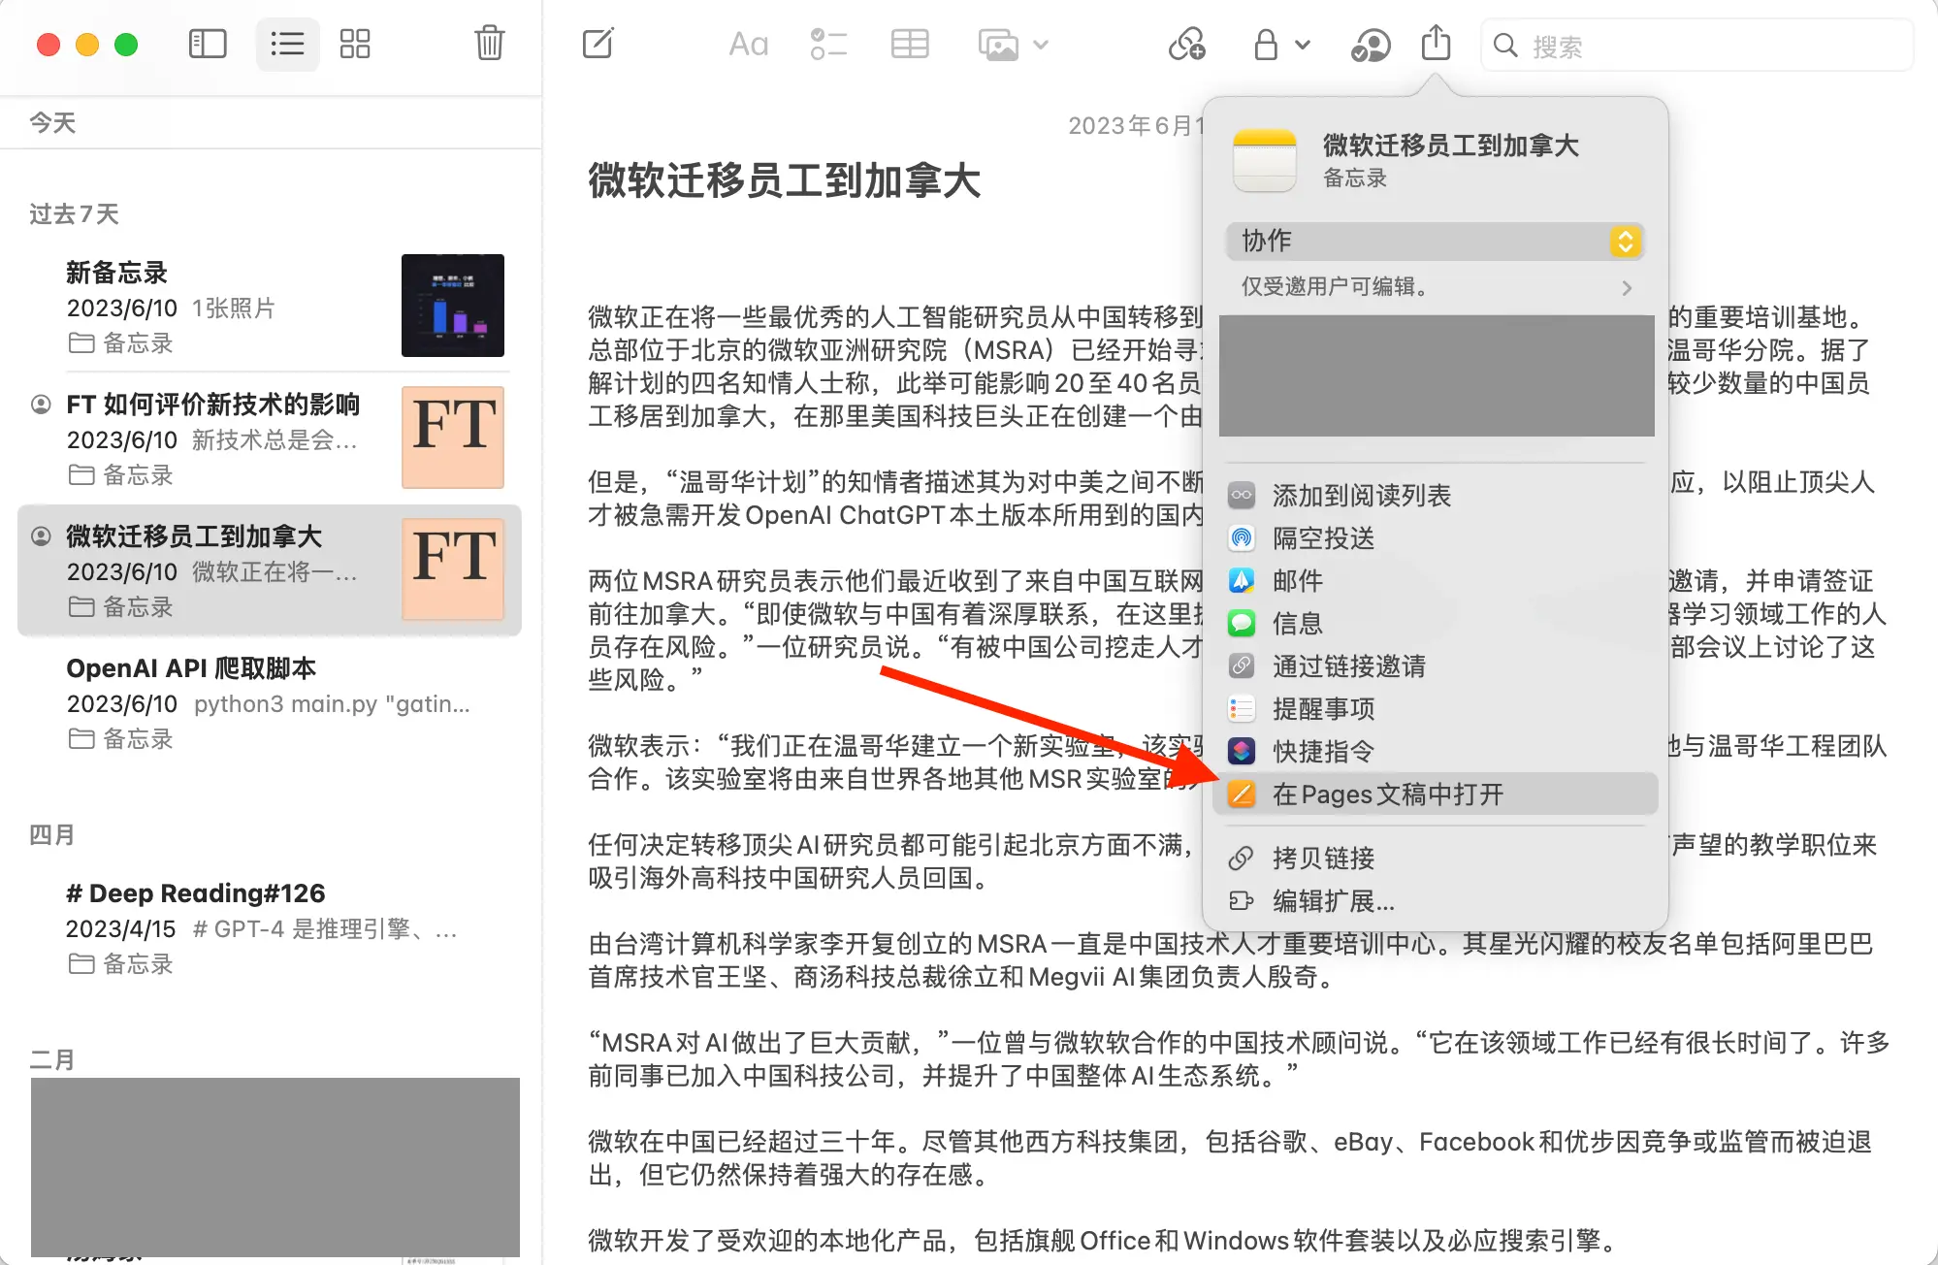The image size is (1938, 1265).
Task: Click the reading list glasses icon
Action: [1242, 496]
